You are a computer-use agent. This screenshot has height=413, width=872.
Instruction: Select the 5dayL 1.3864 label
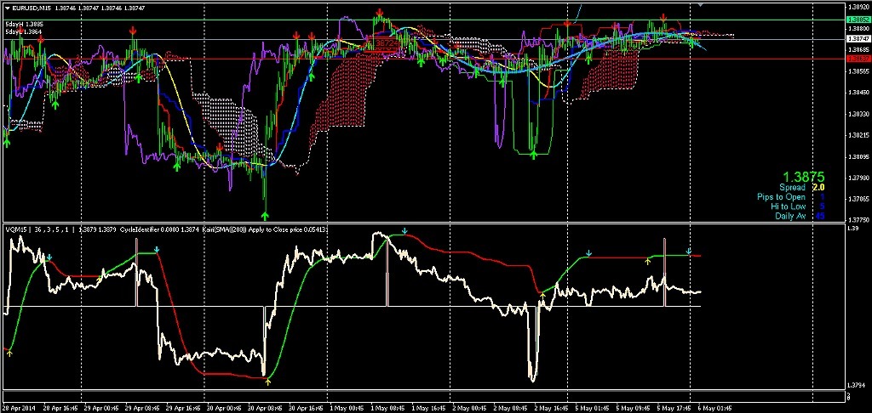24,31
